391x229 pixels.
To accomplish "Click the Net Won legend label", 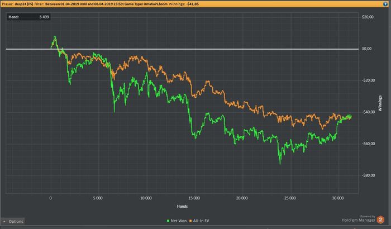I will pos(179,221).
